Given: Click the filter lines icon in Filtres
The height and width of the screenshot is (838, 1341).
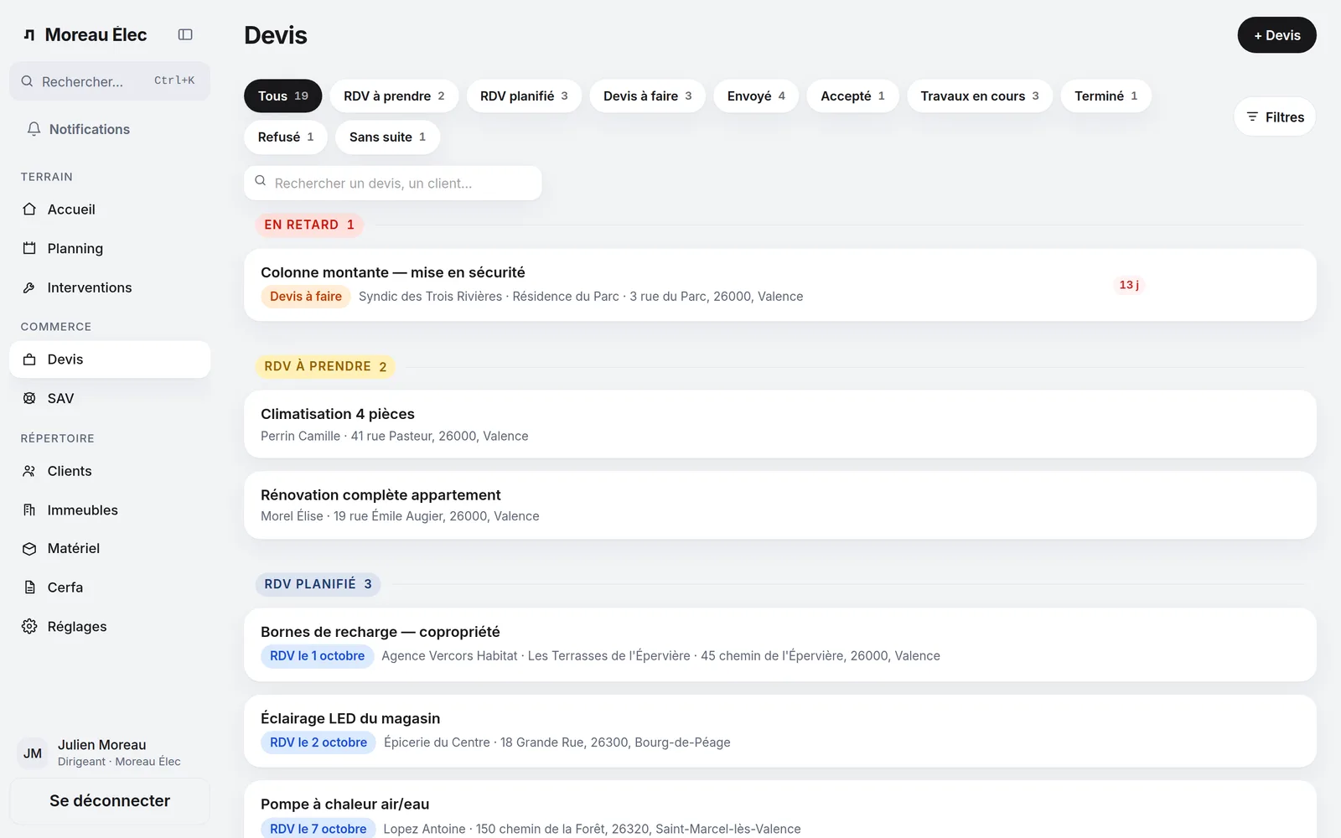Looking at the screenshot, I should click(x=1252, y=116).
